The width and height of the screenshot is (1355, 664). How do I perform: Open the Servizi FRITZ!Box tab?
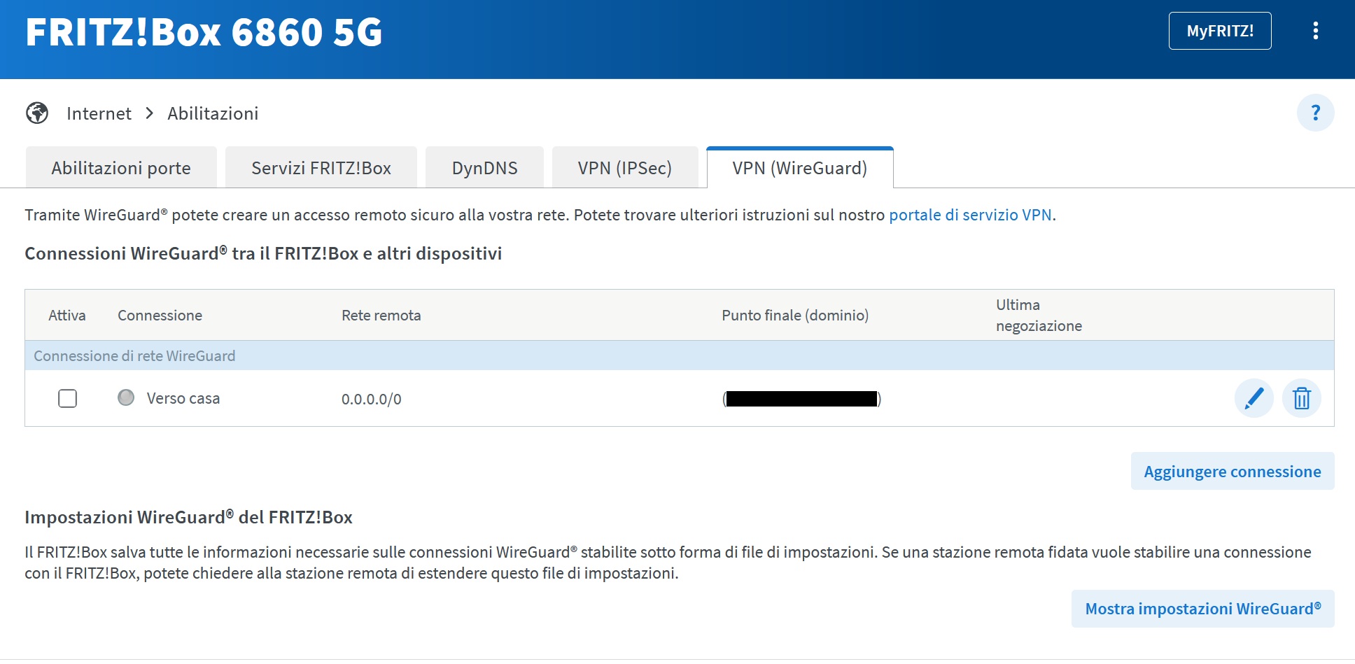point(321,168)
